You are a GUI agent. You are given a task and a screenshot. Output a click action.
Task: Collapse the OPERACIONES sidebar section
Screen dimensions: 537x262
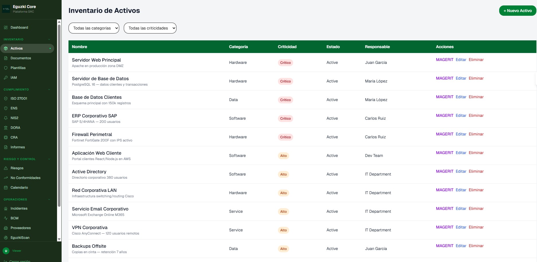[x=49, y=200]
